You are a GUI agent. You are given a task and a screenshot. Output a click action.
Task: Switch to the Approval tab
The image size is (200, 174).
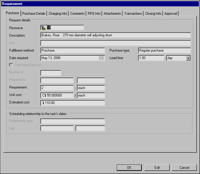point(171,14)
